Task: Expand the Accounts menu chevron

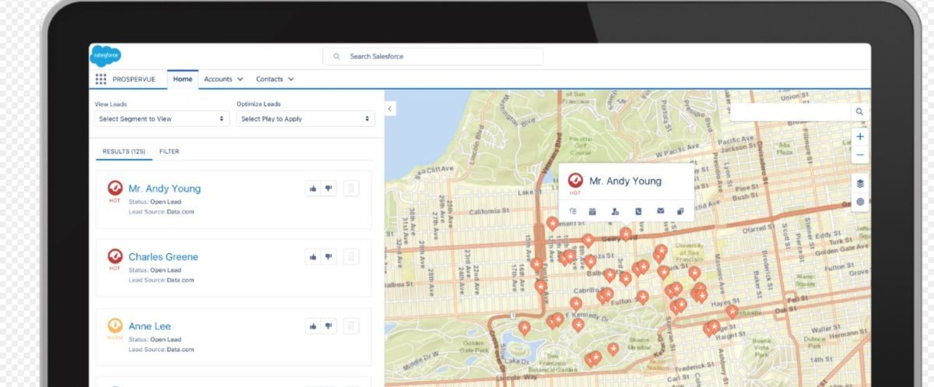Action: click(240, 79)
